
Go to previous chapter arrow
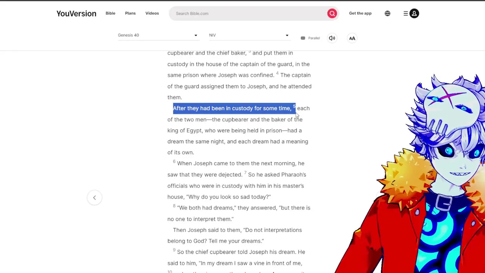(94, 198)
